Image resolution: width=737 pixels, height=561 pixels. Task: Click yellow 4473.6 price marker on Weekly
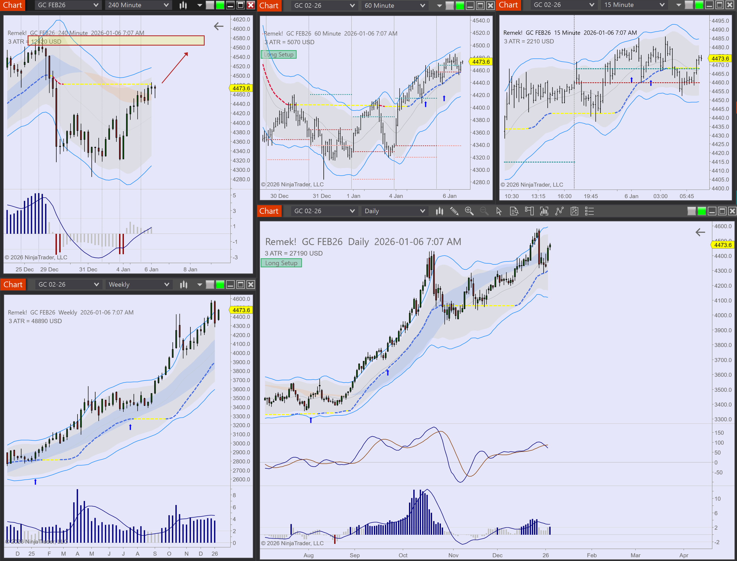coord(241,310)
